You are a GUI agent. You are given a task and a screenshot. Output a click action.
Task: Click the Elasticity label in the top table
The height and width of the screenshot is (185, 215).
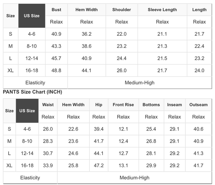[x=35, y=82]
